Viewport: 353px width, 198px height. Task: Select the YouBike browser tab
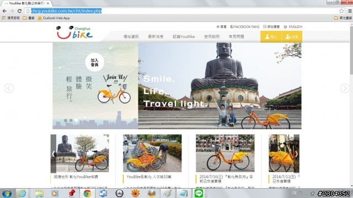[26, 3]
